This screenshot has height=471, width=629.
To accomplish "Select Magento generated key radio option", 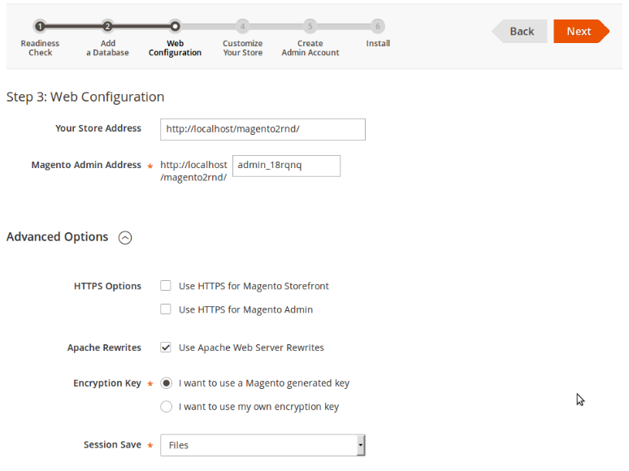I will (166, 382).
